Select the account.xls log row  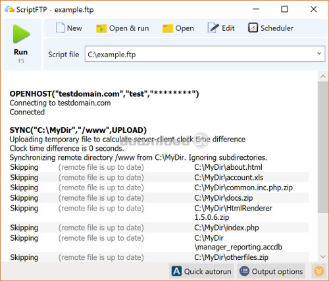point(159,177)
